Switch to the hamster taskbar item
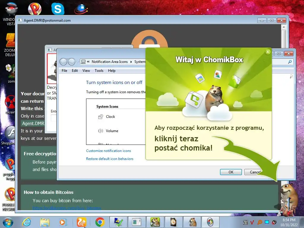This screenshot has height=228, width=304. click(x=192, y=222)
